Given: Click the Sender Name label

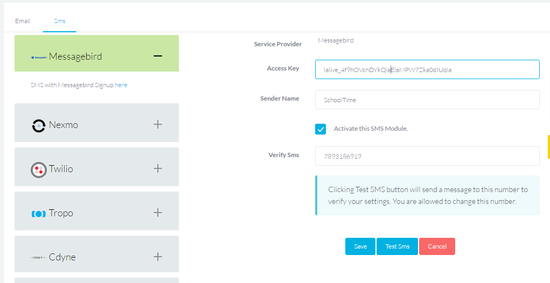Looking at the screenshot, I should 280,98.
